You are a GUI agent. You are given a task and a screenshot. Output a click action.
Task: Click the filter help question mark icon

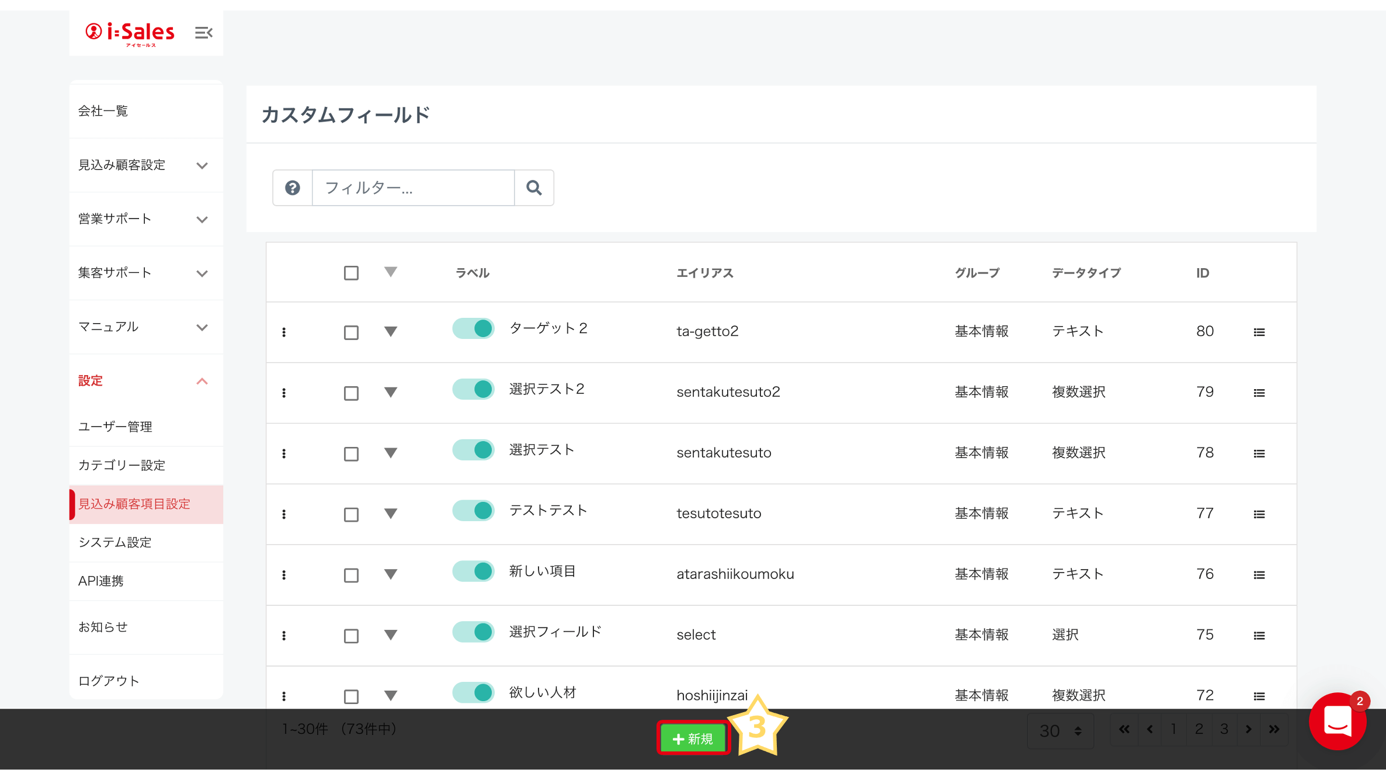pos(293,188)
